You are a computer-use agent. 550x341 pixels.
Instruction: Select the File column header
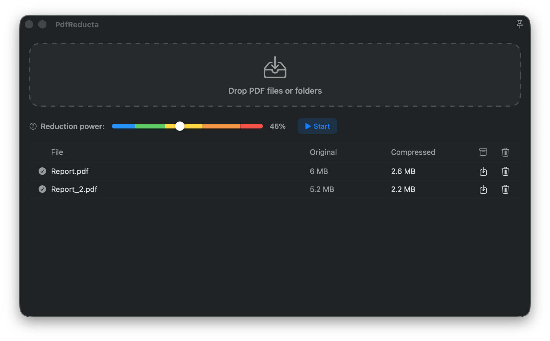(57, 152)
